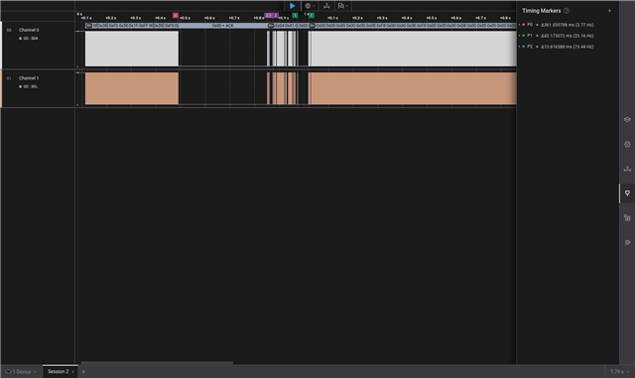Select the Timing Markers sidebar panel icon
Screen dimensions: 635x378
coord(627,193)
